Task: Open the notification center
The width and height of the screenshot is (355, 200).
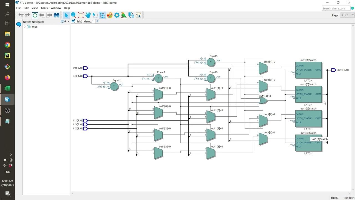Action: coord(7,194)
